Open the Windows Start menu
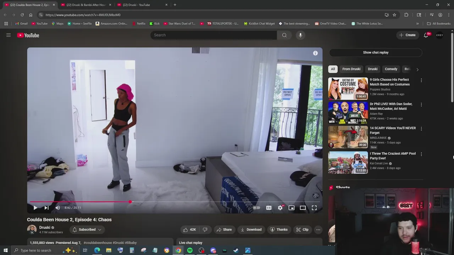 (5, 250)
